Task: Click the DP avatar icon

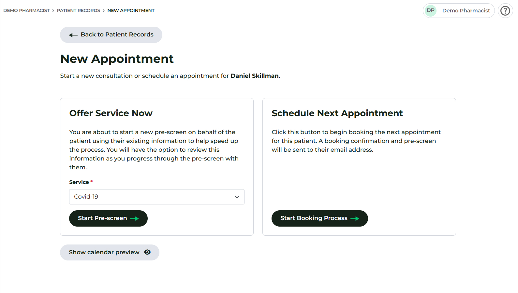Action: (430, 11)
